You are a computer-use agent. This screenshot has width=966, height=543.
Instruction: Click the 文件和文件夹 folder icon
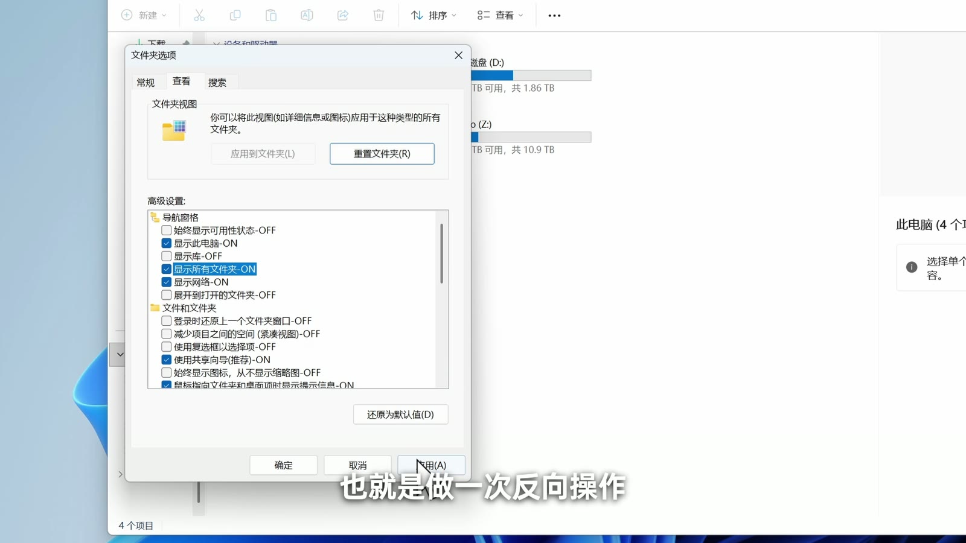155,308
